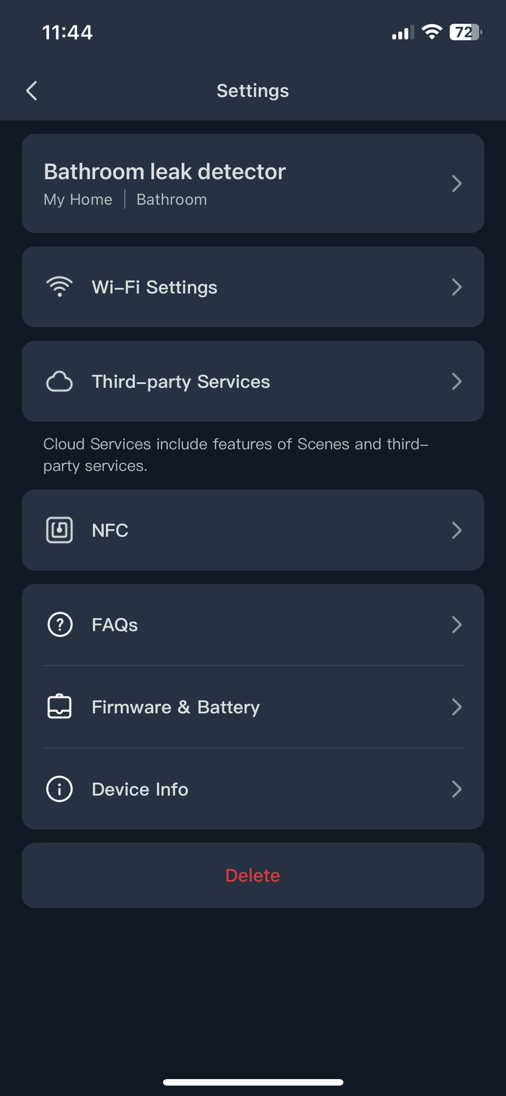Open the Wi-Fi Settings menu item
The image size is (506, 1096).
[x=154, y=287]
